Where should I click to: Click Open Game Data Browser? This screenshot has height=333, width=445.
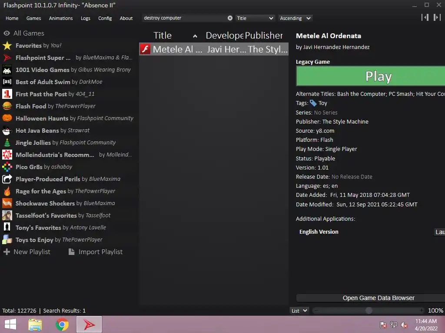pos(370,298)
